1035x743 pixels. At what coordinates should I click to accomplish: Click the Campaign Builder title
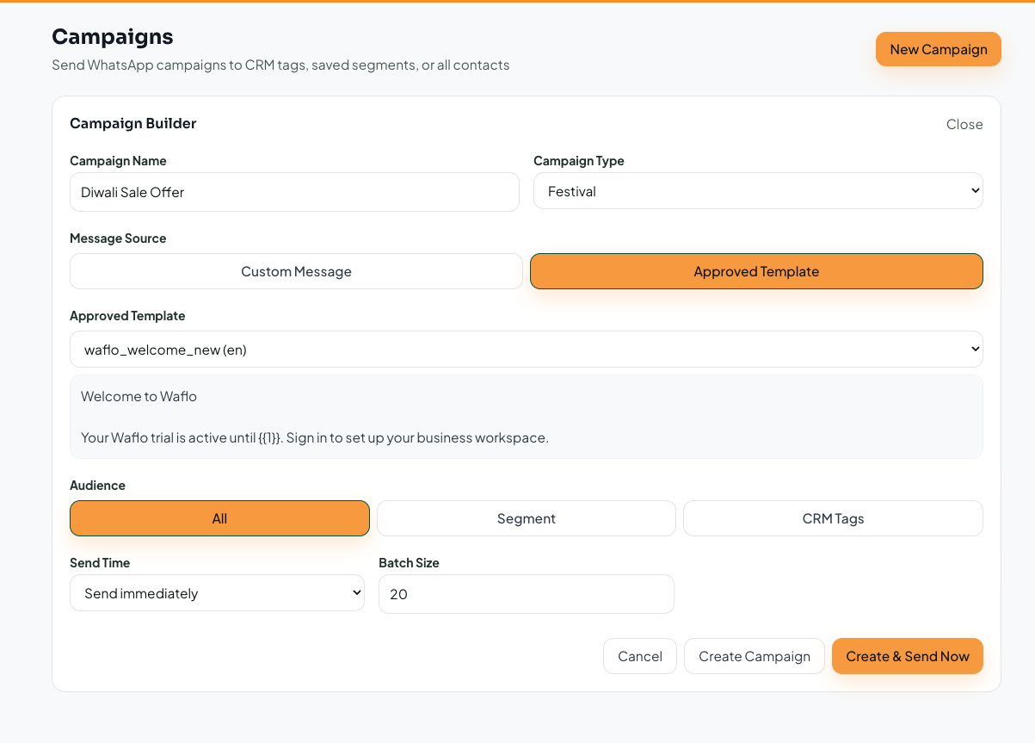[x=133, y=123]
